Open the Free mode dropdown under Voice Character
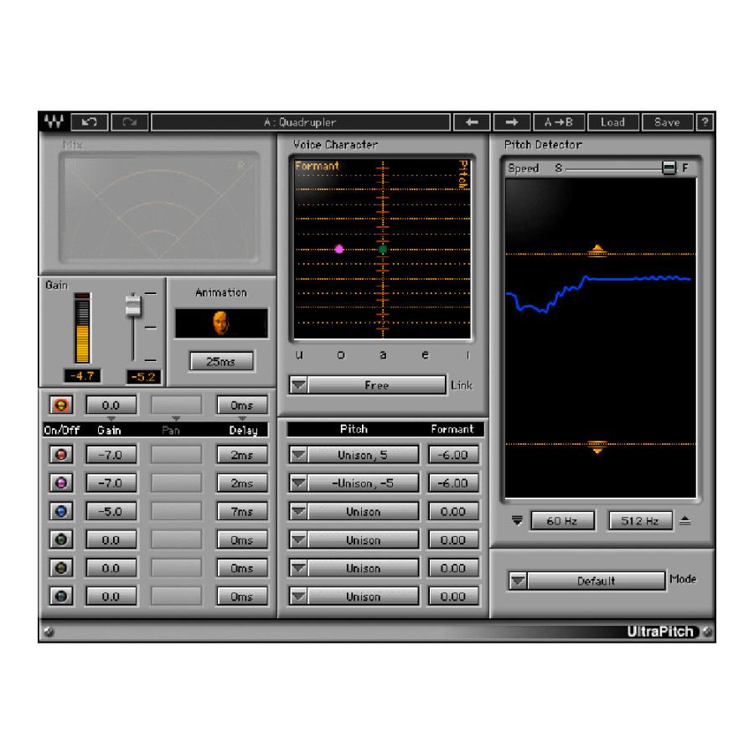The image size is (754, 754). coord(377,385)
